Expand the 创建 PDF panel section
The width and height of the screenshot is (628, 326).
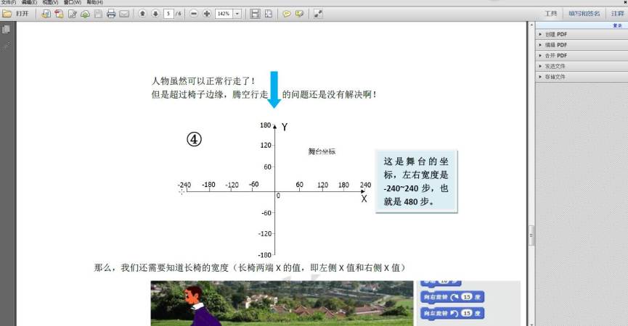pos(582,34)
